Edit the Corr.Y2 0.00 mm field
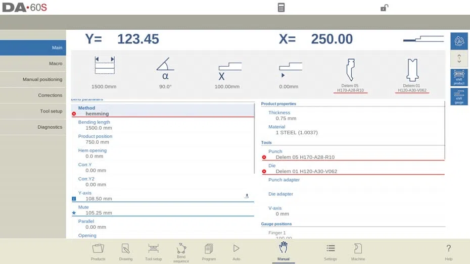This screenshot has height=264, width=470. tap(163, 181)
